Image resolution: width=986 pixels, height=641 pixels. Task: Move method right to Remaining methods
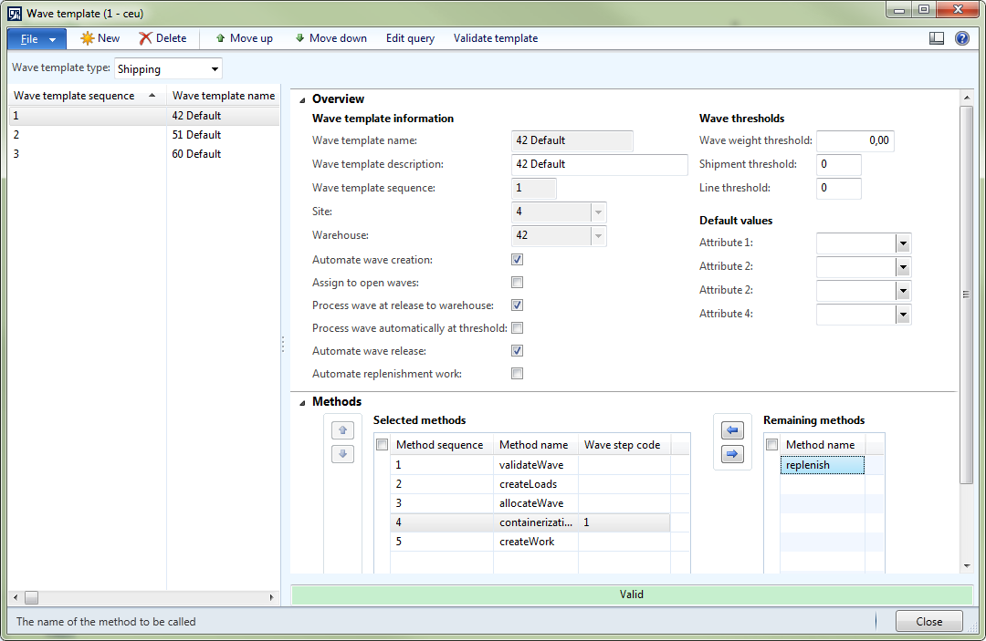click(732, 454)
